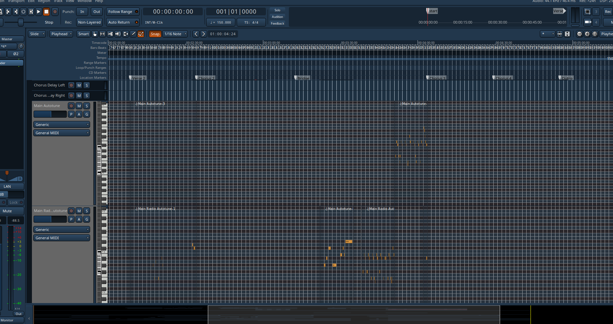Select the Range selection tool
The height and width of the screenshot is (324, 613).
pos(102,34)
